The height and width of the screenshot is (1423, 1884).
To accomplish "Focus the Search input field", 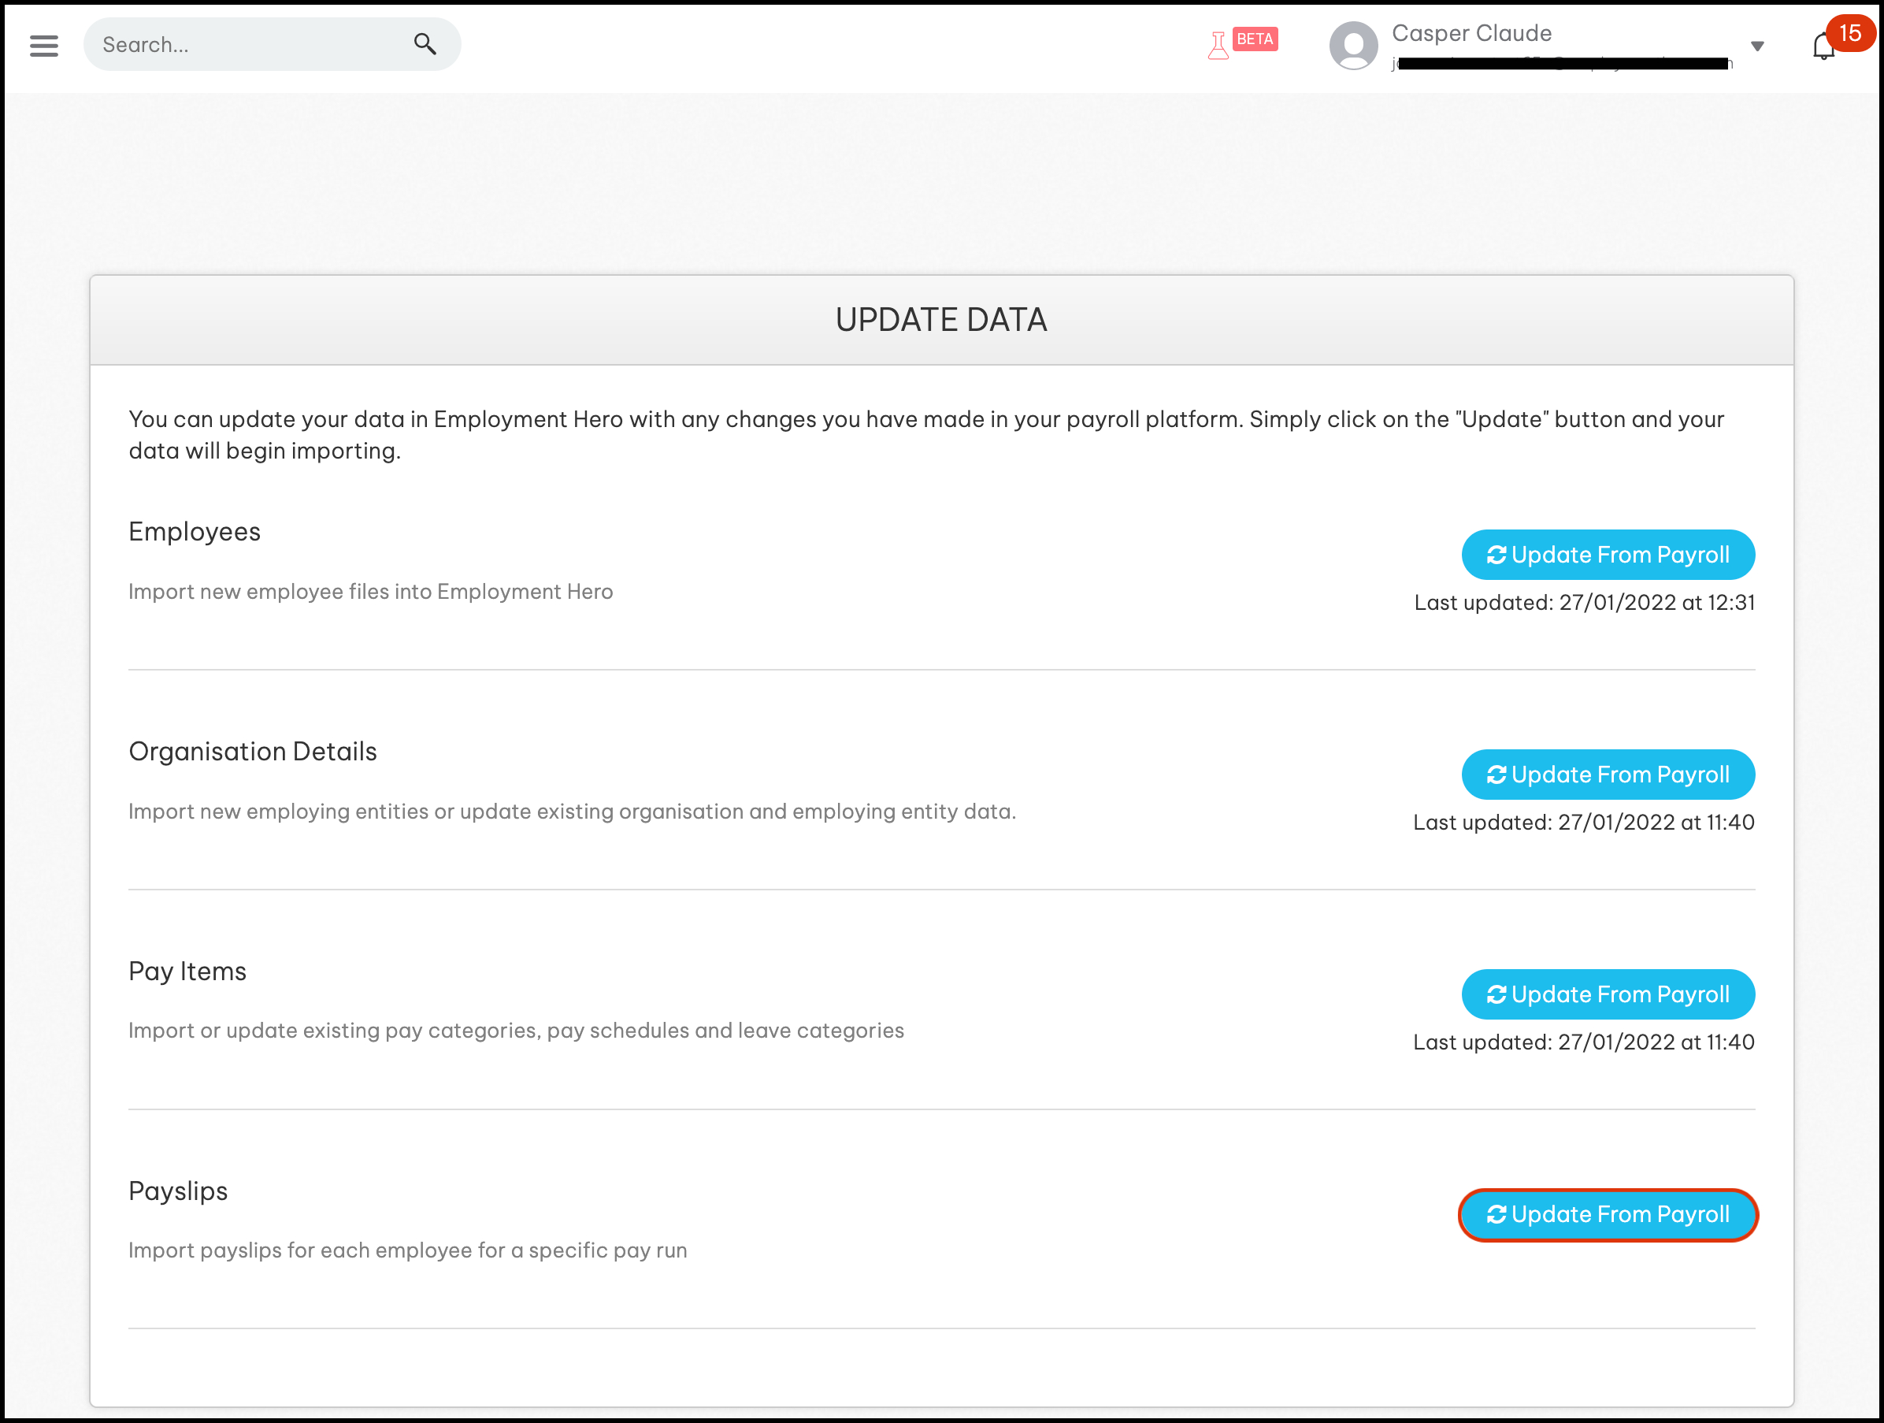I will (247, 44).
